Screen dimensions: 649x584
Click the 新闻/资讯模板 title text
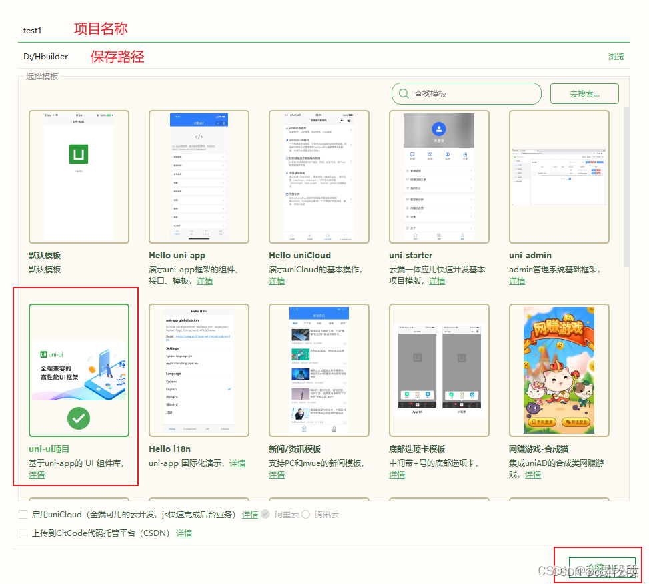295,449
